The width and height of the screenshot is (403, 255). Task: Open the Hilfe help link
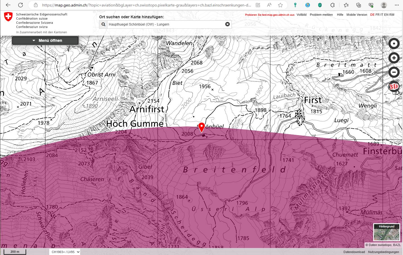pos(340,15)
